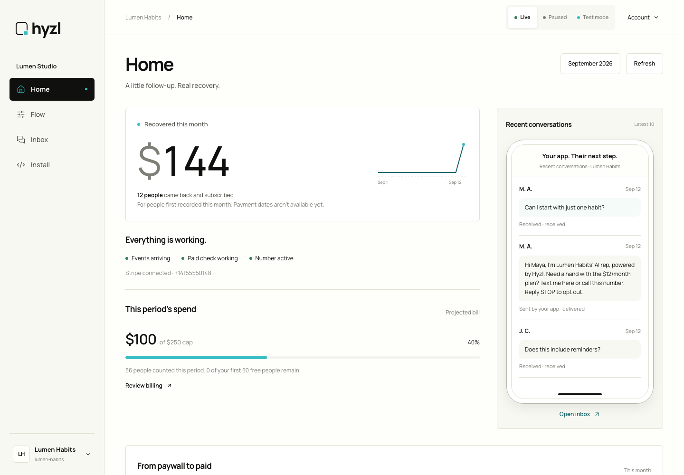
Task: Click the From paywall to paid heading
Action: coord(174,466)
